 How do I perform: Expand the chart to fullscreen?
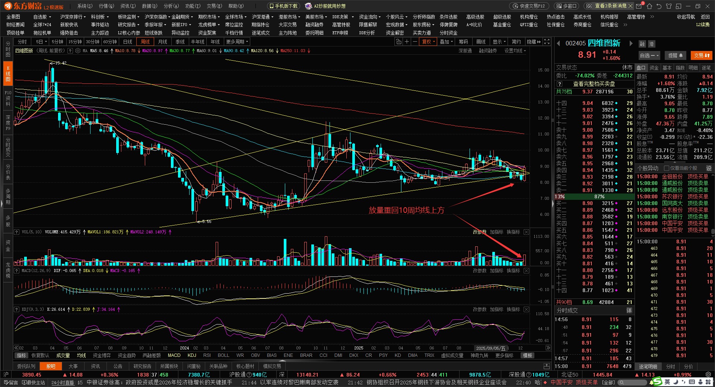click(547, 42)
